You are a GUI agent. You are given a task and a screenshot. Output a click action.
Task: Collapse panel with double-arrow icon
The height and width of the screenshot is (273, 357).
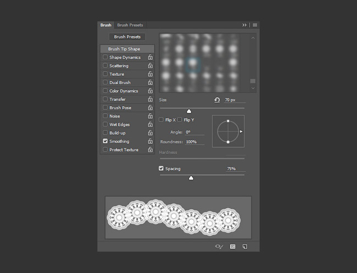pos(244,25)
